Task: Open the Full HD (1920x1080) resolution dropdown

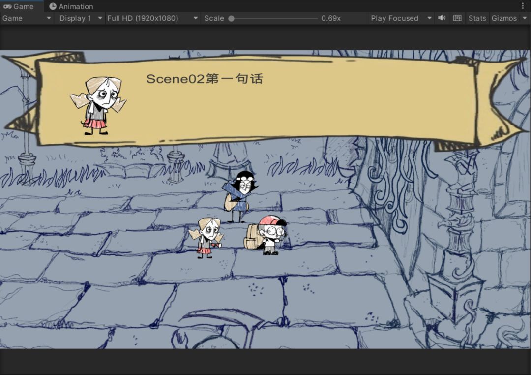Action: 152,18
